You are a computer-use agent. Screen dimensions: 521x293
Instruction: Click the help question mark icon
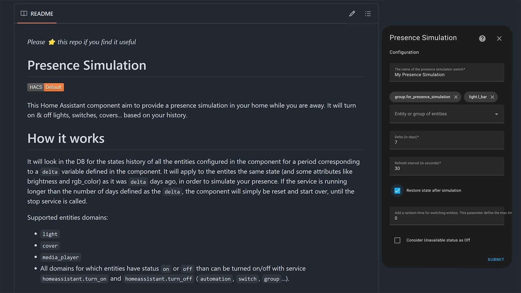point(482,38)
